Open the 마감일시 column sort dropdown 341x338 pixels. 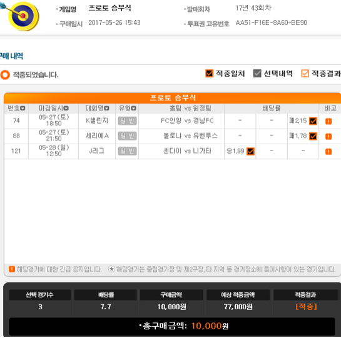66,108
